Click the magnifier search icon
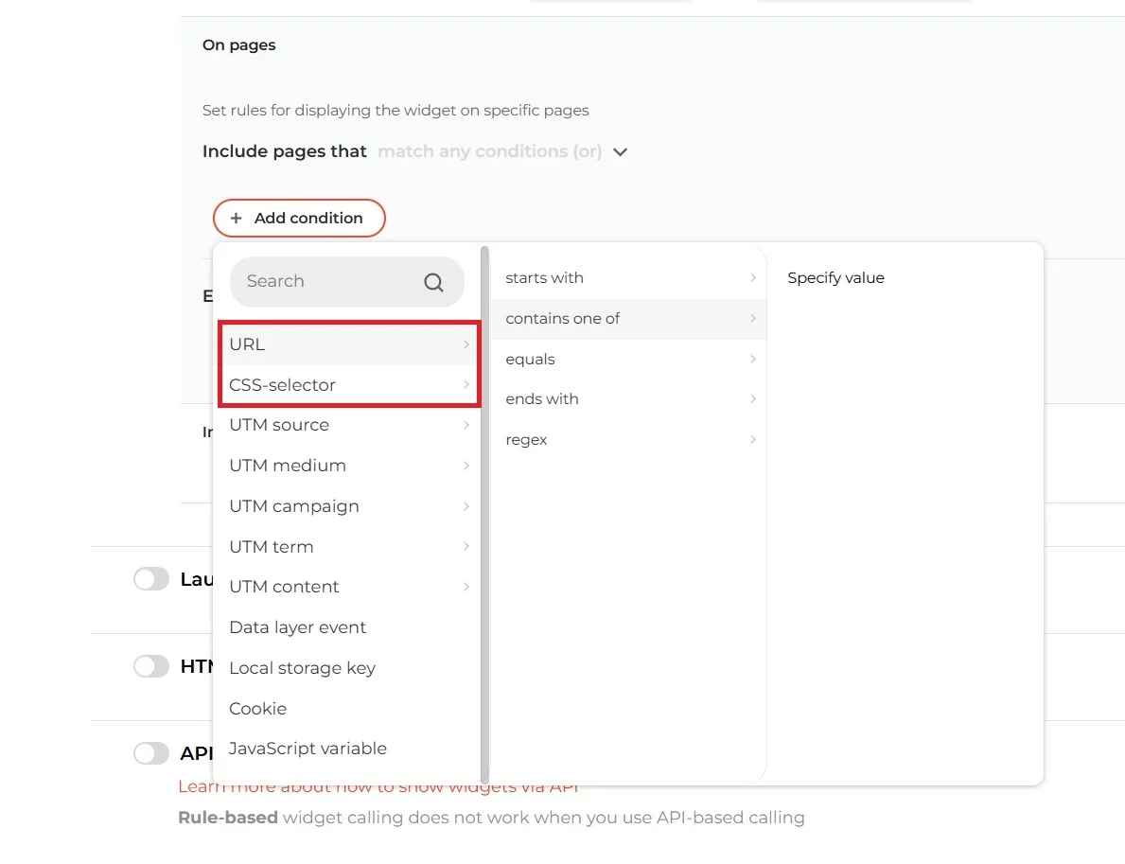The height and width of the screenshot is (864, 1125). [x=433, y=281]
